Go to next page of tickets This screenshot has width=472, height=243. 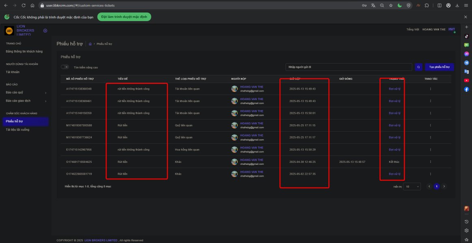(x=444, y=187)
